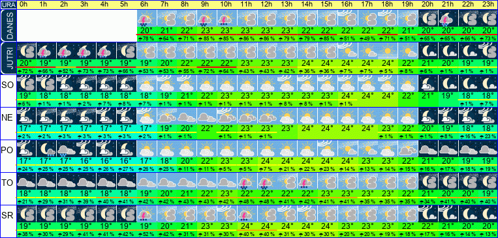Click the PO 2h night rain icon

(67, 149)
